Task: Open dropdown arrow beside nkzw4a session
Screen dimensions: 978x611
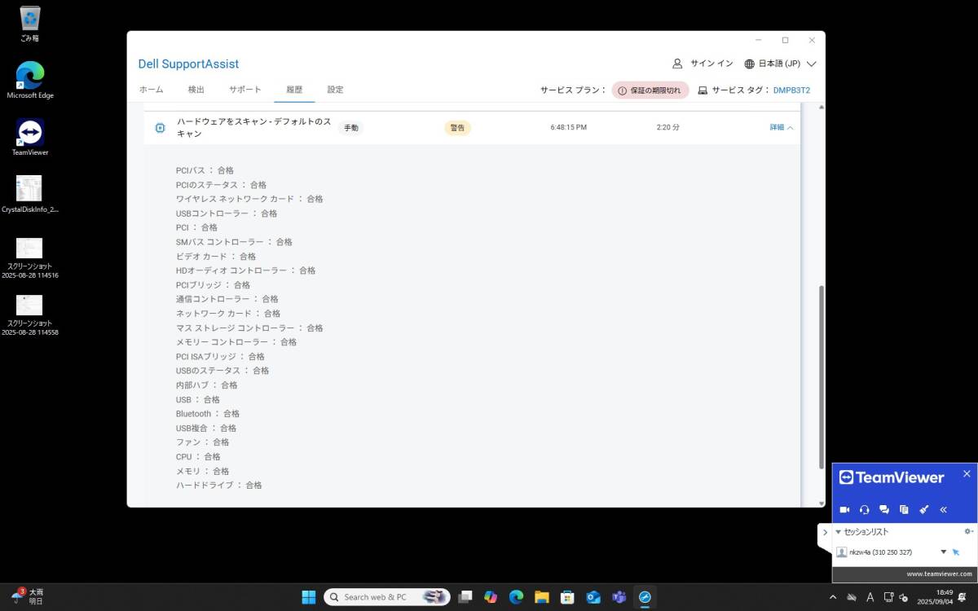Action: (x=944, y=552)
